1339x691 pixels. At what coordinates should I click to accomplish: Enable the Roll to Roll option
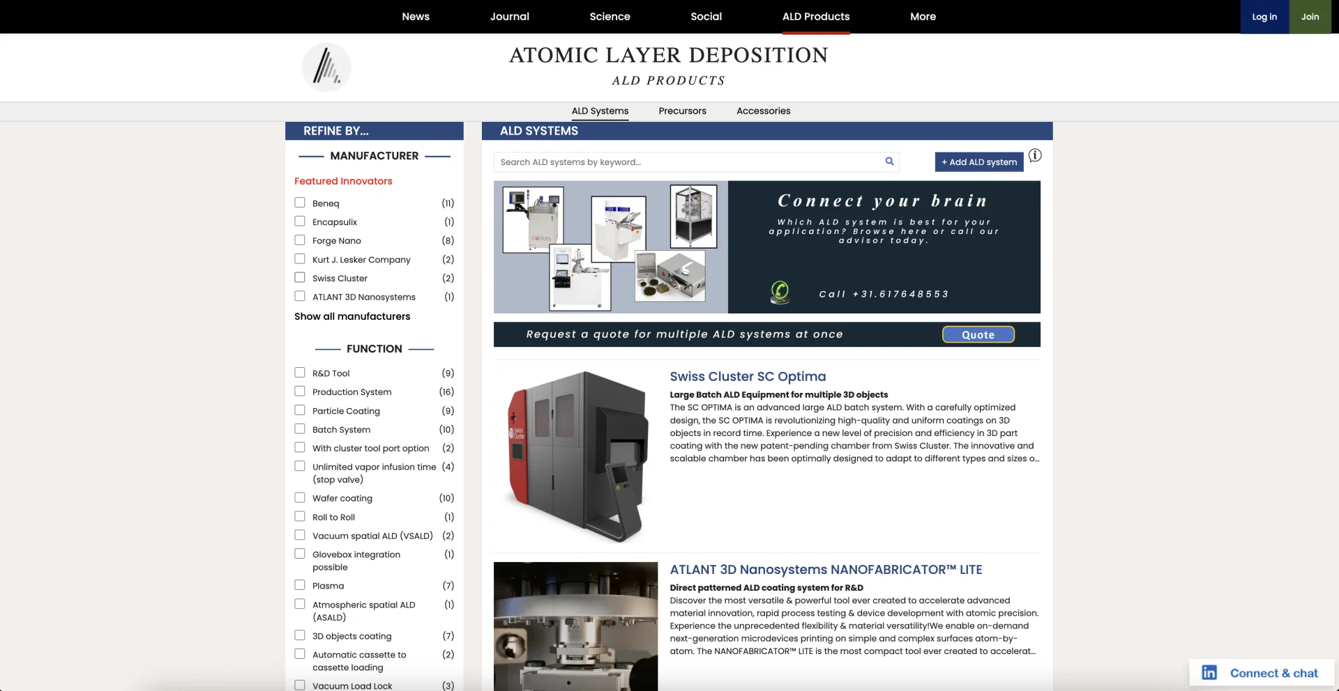[x=299, y=516]
